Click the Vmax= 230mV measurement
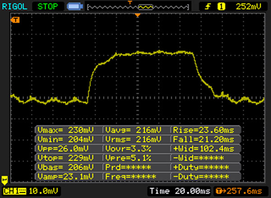Viewport: 271px width, 198px height. click(65, 130)
